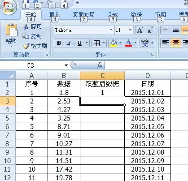188x181 pixels.
Task: Open clipboard group dialog launcher
Action: coord(47,55)
